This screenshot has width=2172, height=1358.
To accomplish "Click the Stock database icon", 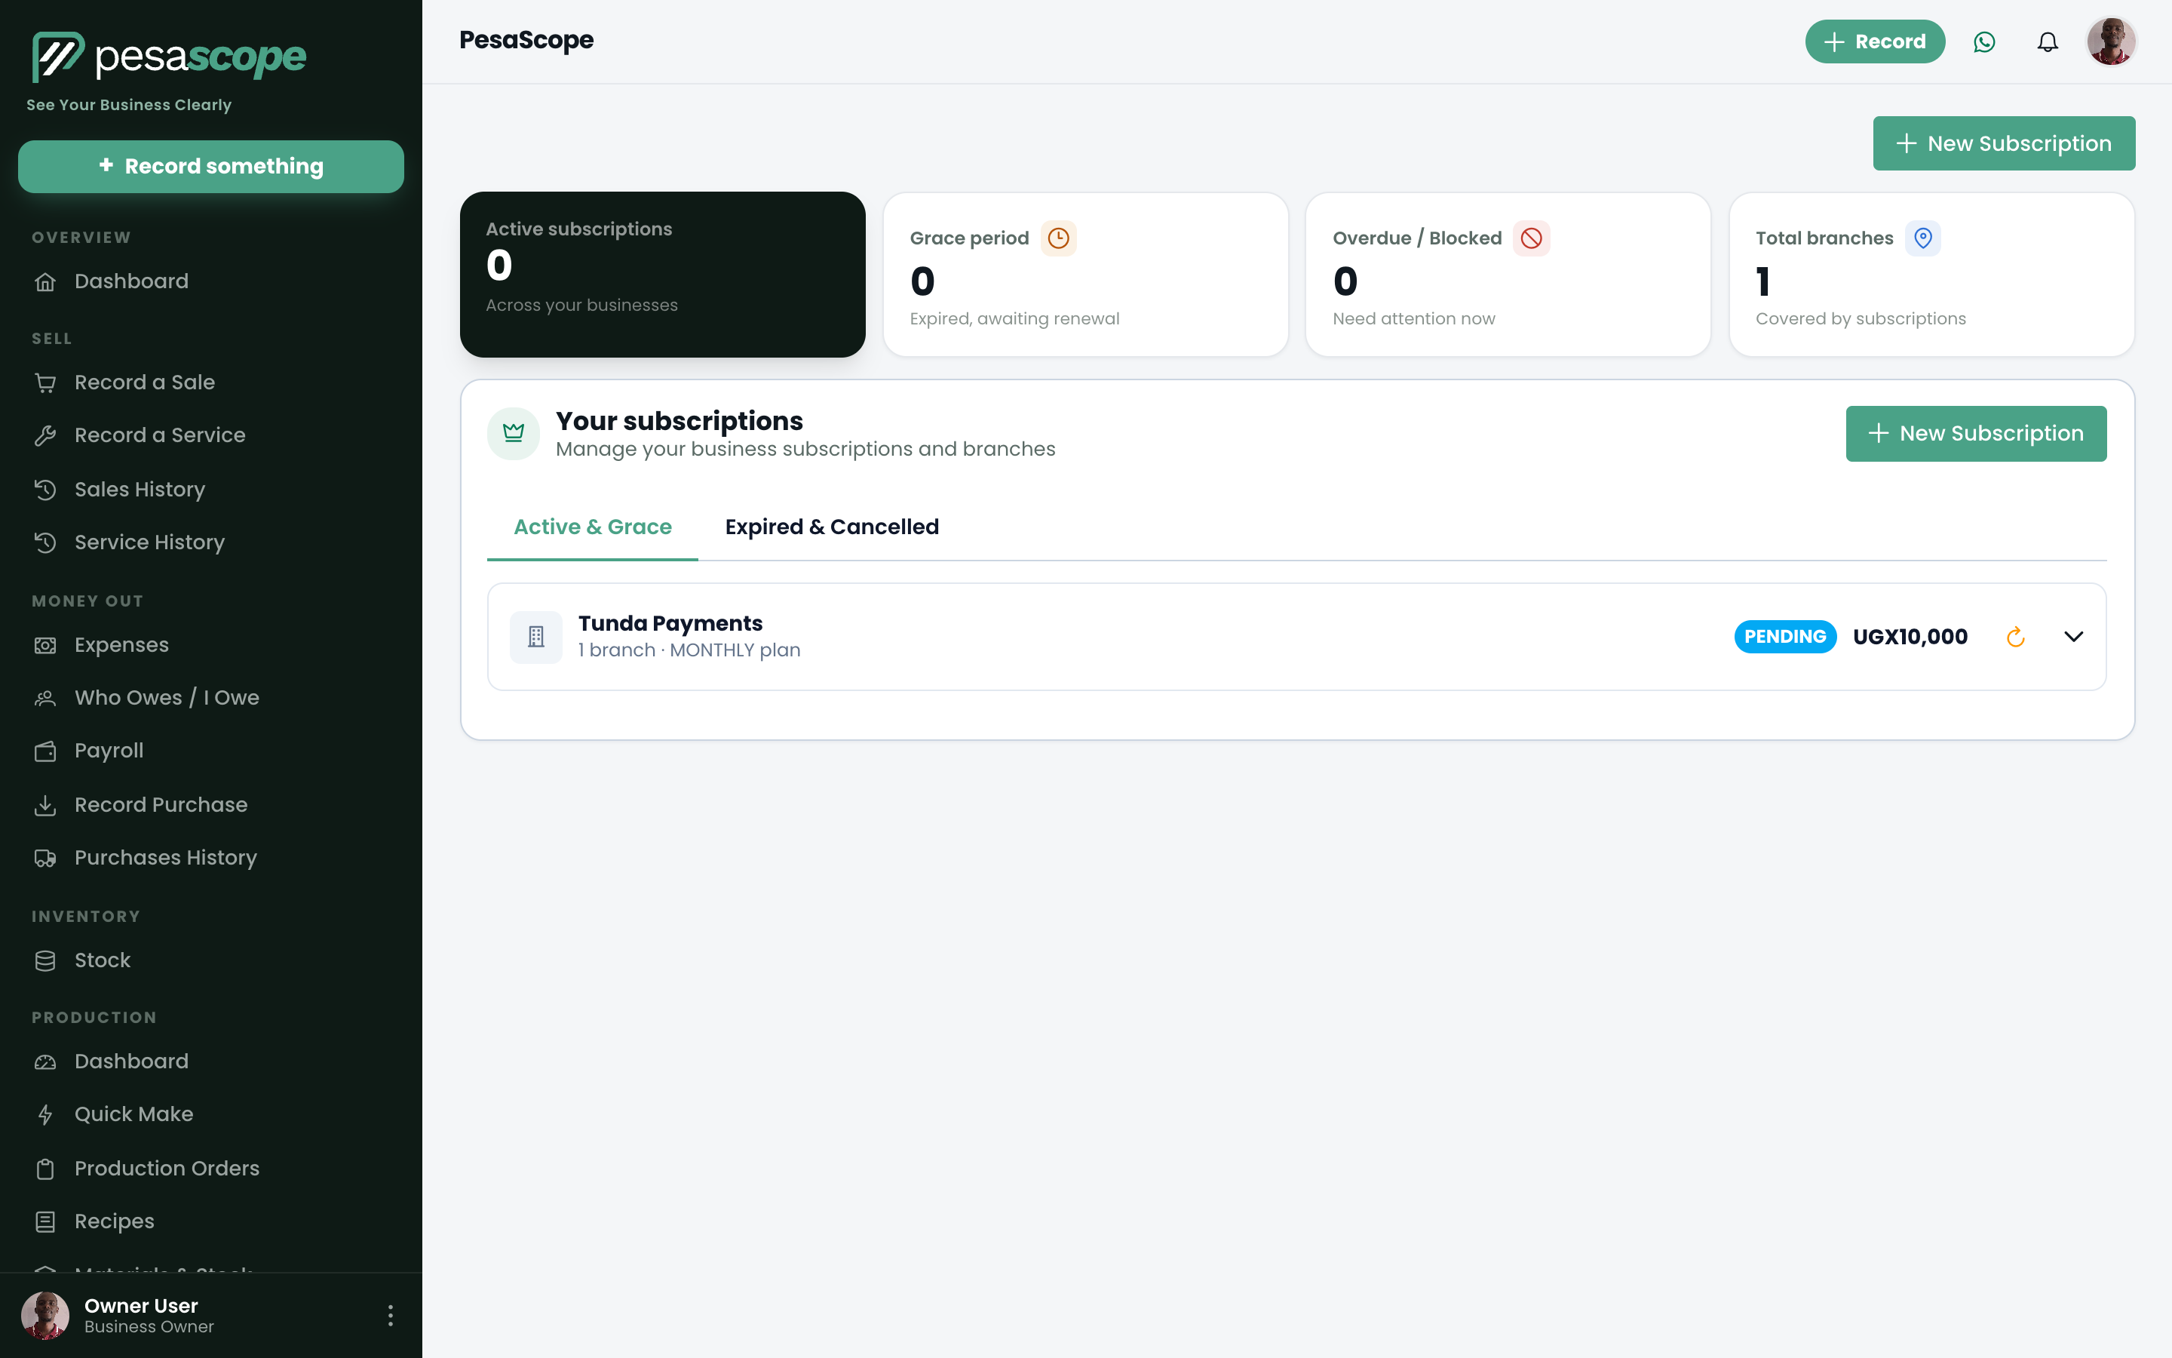I will 45,960.
